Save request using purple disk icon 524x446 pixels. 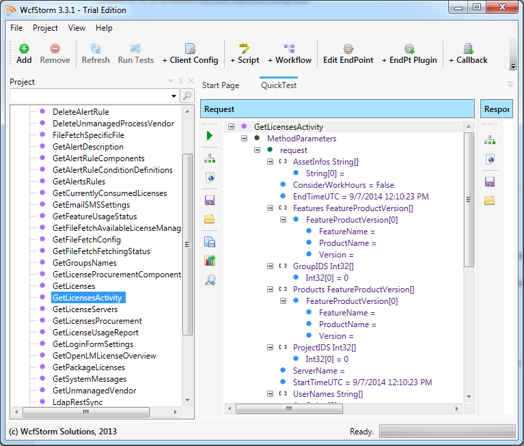(x=210, y=200)
